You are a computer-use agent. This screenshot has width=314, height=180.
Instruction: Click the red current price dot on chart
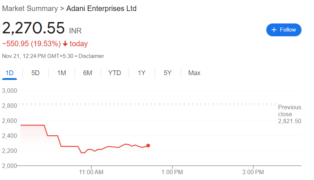[148, 146]
